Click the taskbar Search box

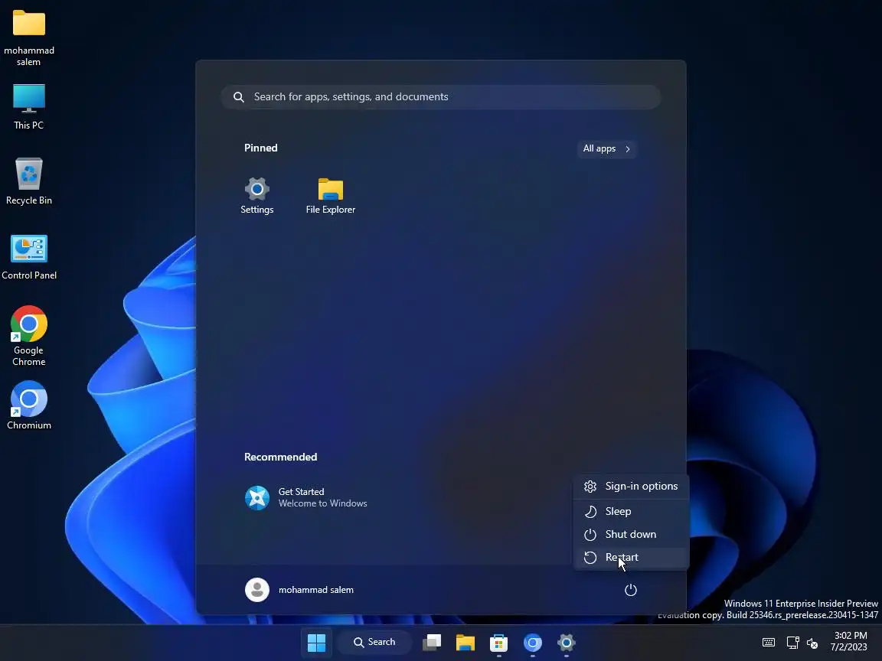(374, 642)
